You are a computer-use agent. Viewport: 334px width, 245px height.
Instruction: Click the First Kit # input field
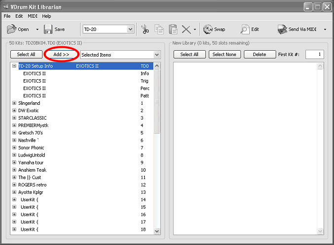coord(314,55)
